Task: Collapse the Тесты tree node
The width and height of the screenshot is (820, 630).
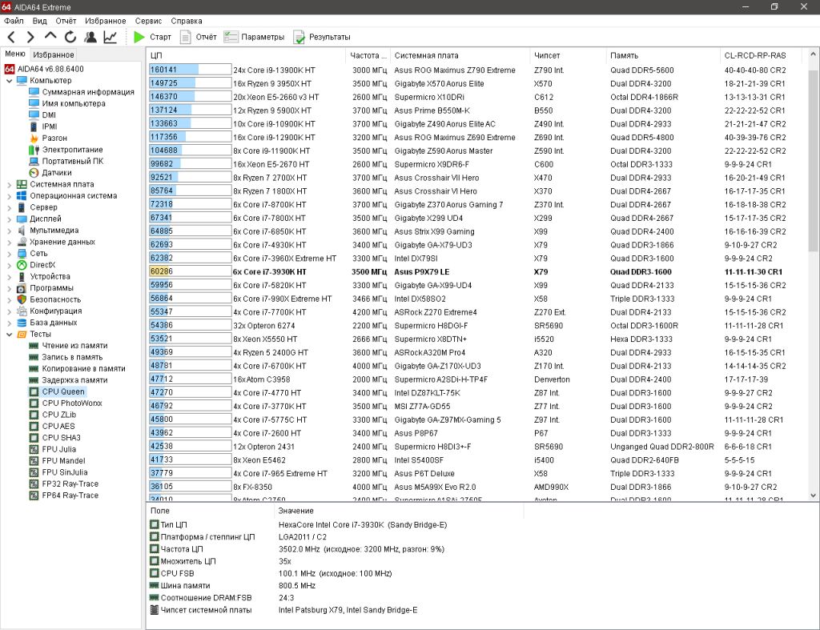Action: click(x=9, y=334)
